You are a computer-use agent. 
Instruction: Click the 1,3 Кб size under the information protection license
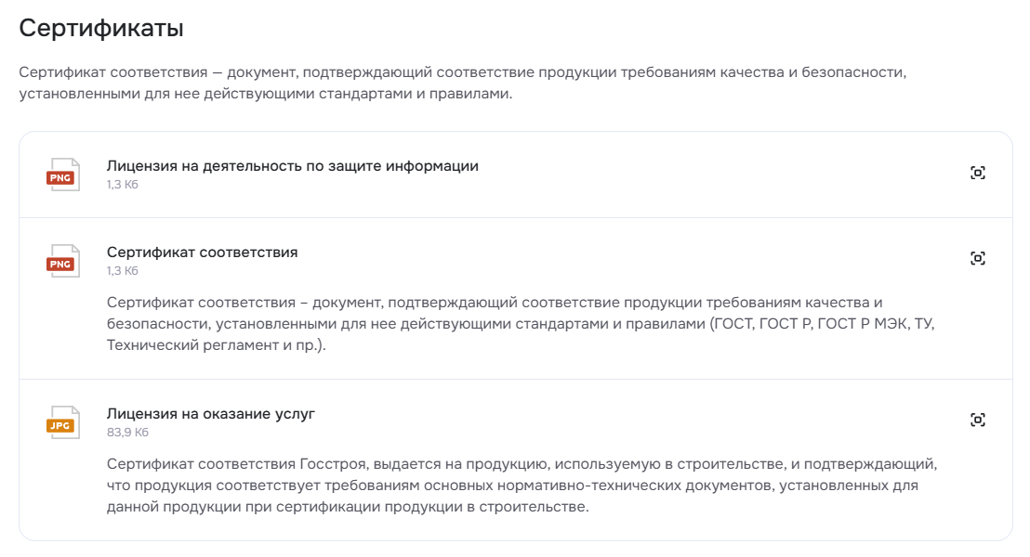tap(122, 185)
